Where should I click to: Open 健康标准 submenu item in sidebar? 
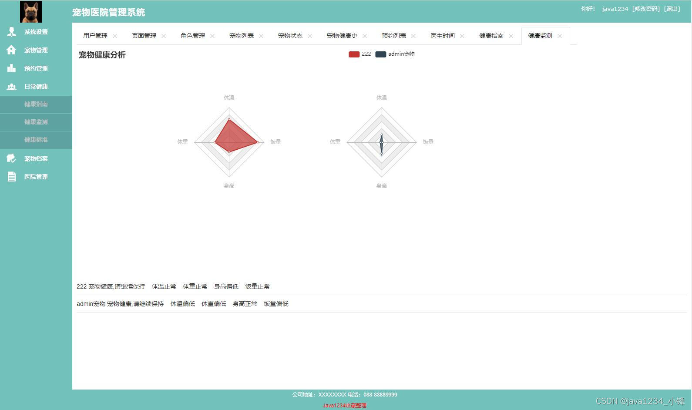coord(36,140)
